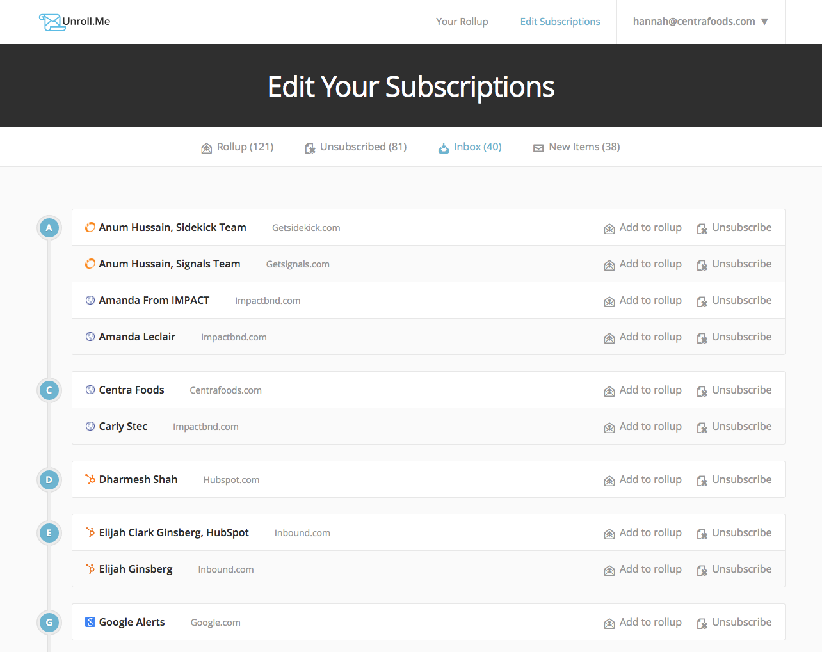Click globe icon beside Amanda From IMPACT

(90, 300)
